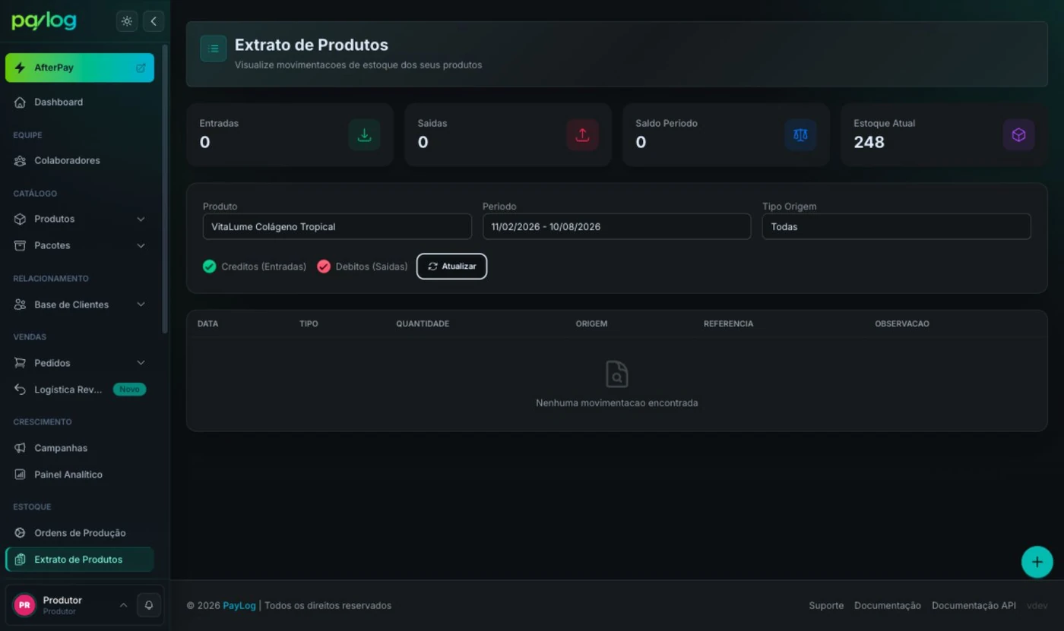The image size is (1064, 631).
Task: Click the Saldo Periodo balance scale icon
Action: click(x=800, y=135)
